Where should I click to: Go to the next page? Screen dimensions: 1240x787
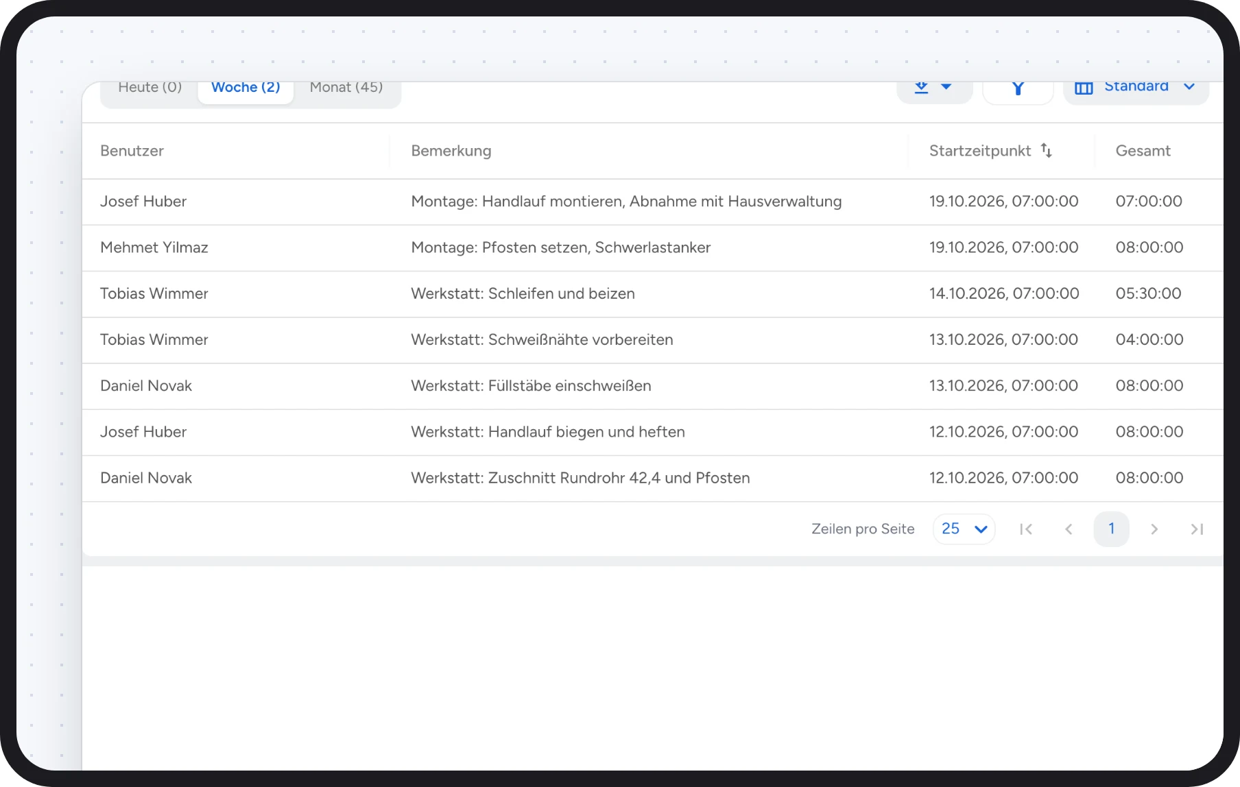point(1154,529)
